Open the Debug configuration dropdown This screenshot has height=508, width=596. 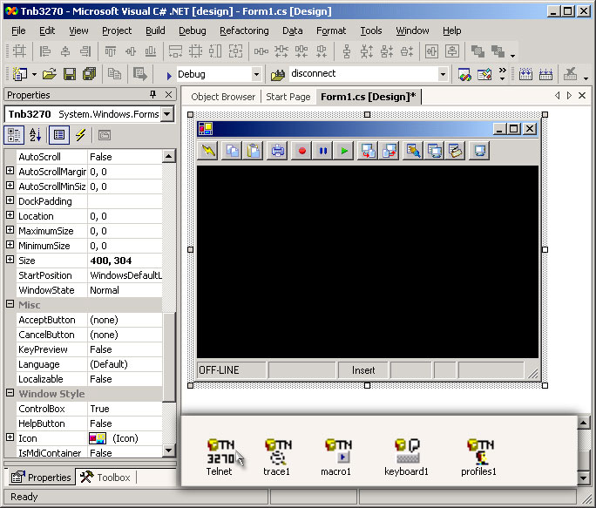tap(256, 74)
